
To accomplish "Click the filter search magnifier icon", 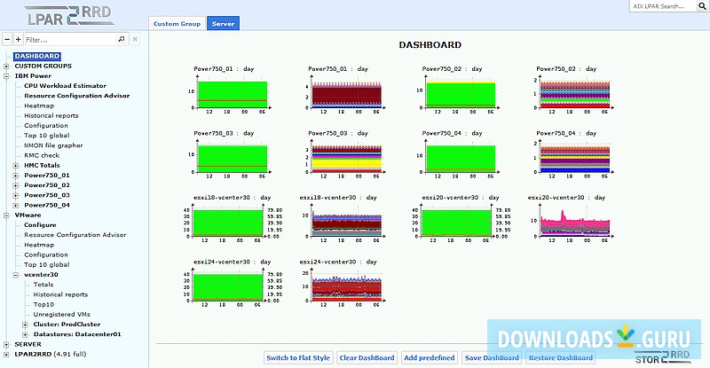I will pyautogui.click(x=122, y=39).
